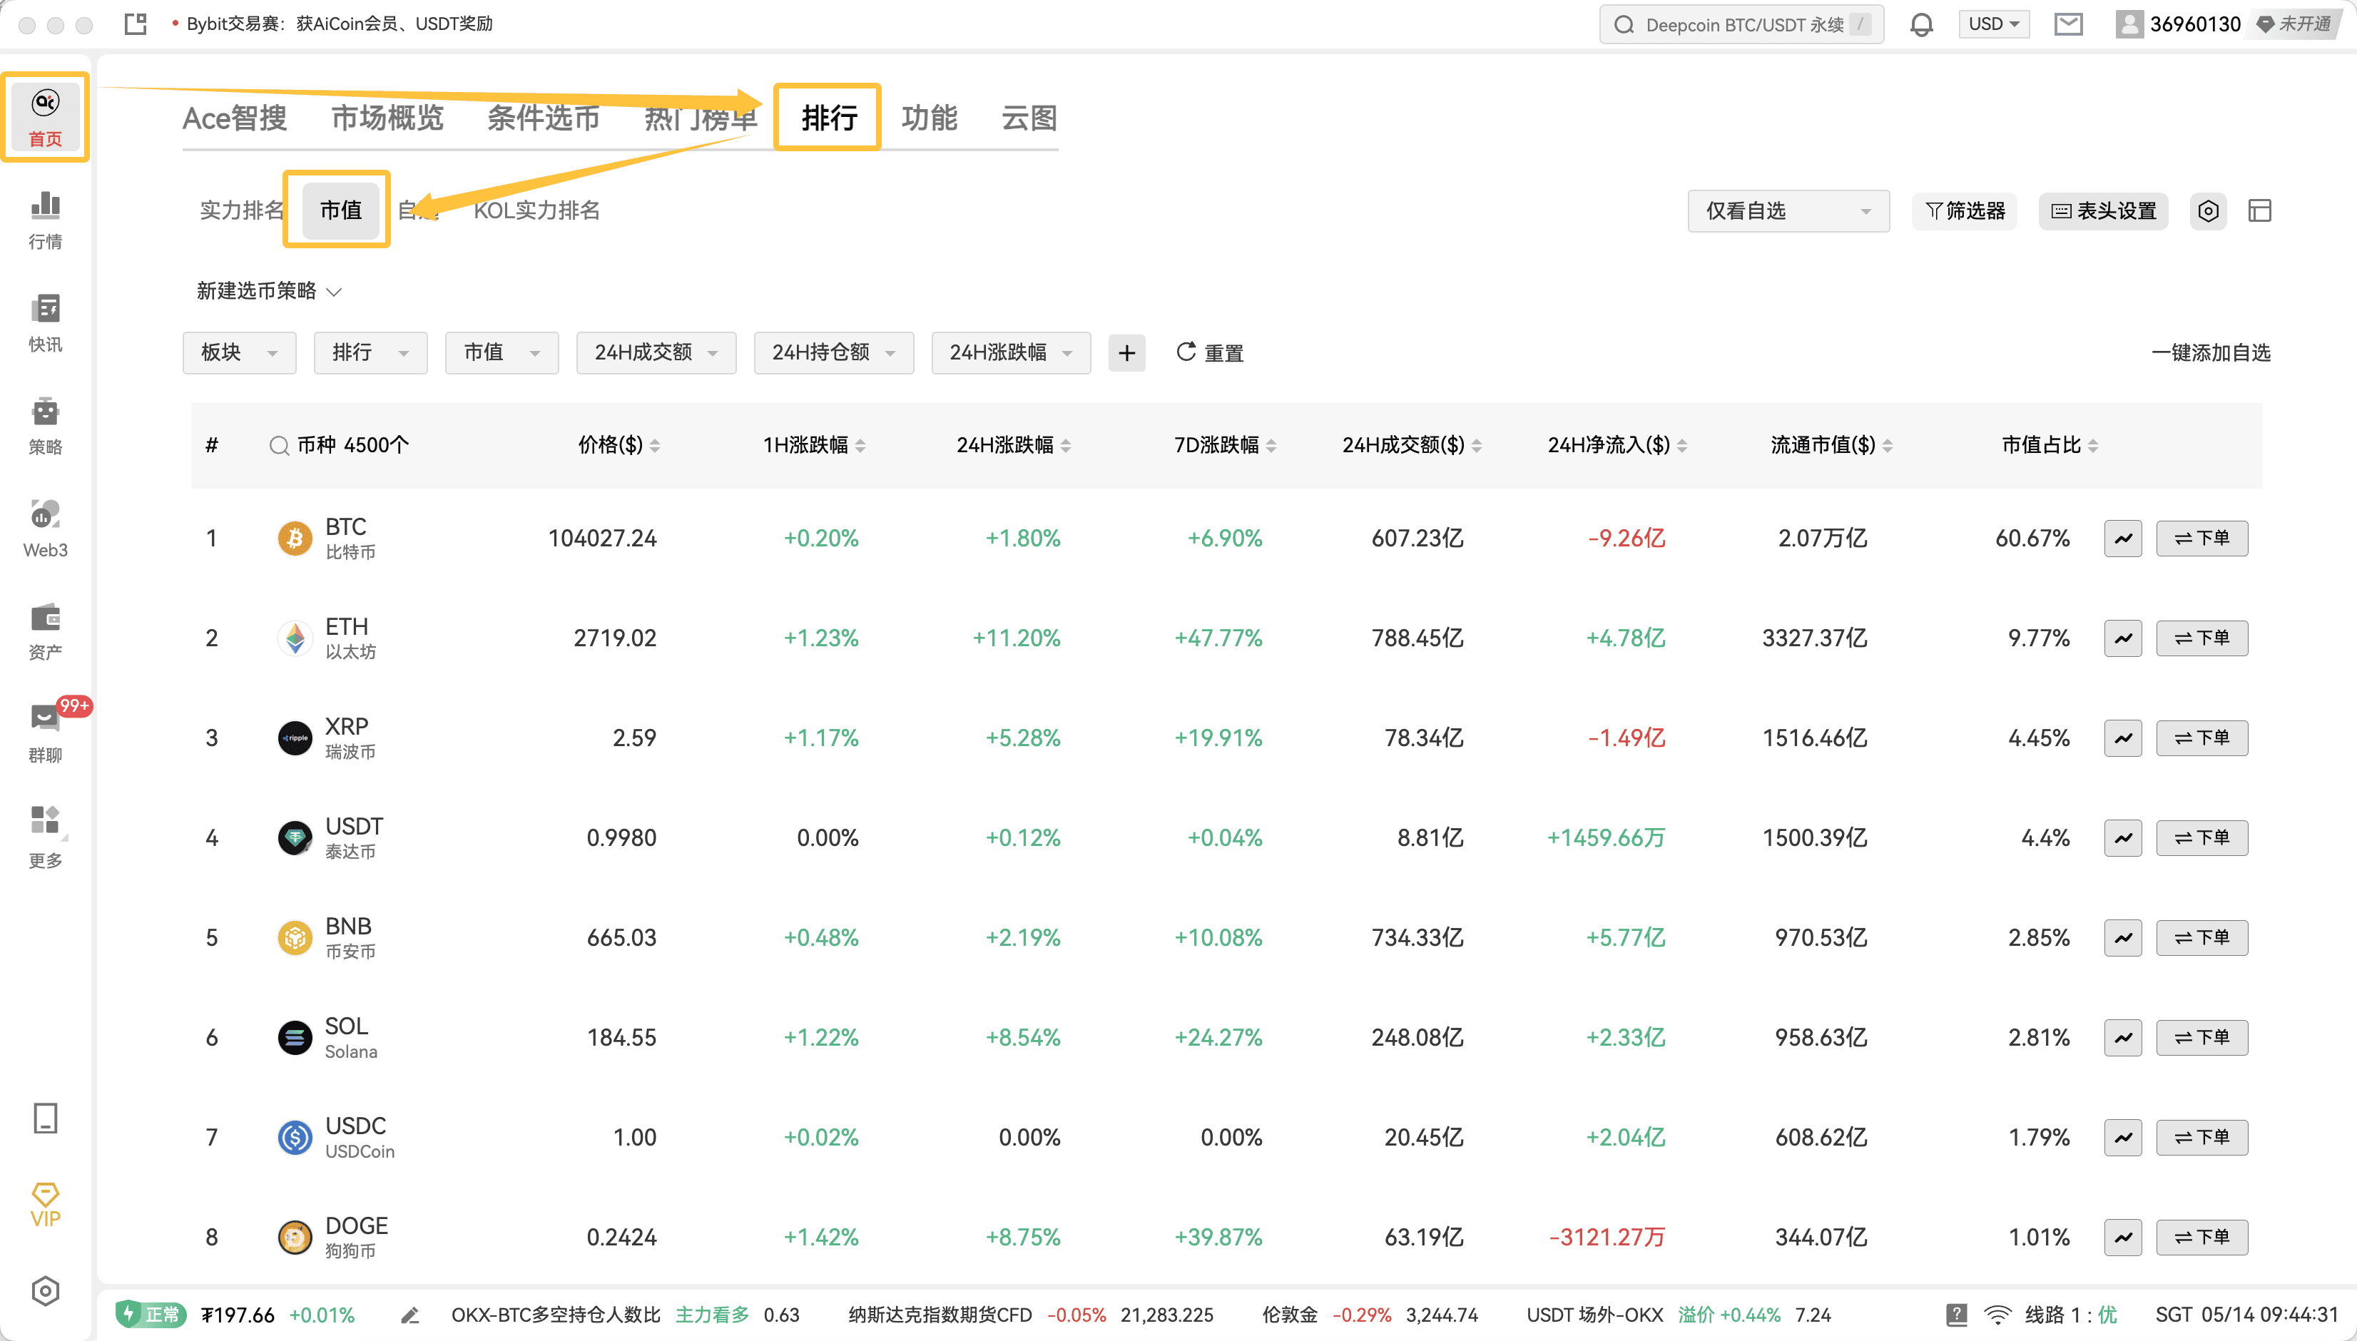Screen dimensions: 2357x1341
Task: Sort by 流通市值($) column header
Action: [1832, 446]
